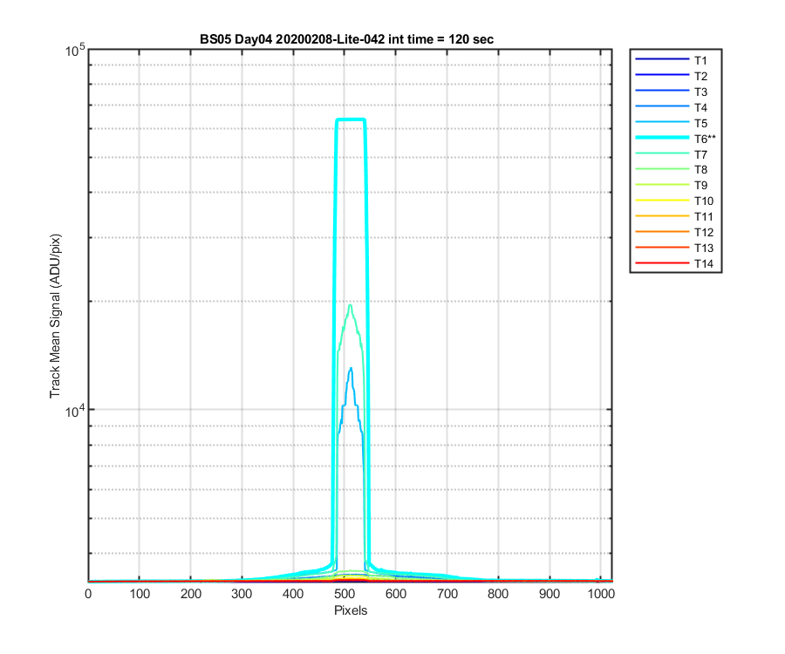The image size is (785, 654).
Task: Click the x-axis label Pixels
Action: tap(351, 610)
